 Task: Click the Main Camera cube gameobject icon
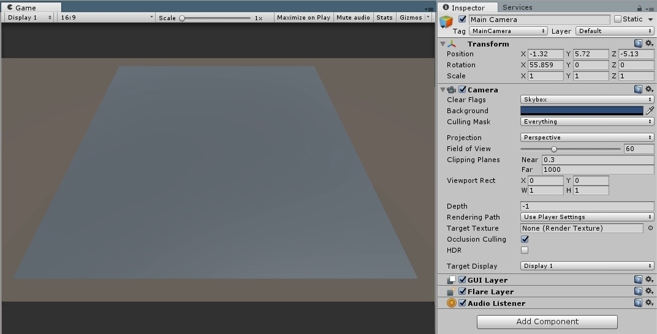pyautogui.click(x=446, y=22)
